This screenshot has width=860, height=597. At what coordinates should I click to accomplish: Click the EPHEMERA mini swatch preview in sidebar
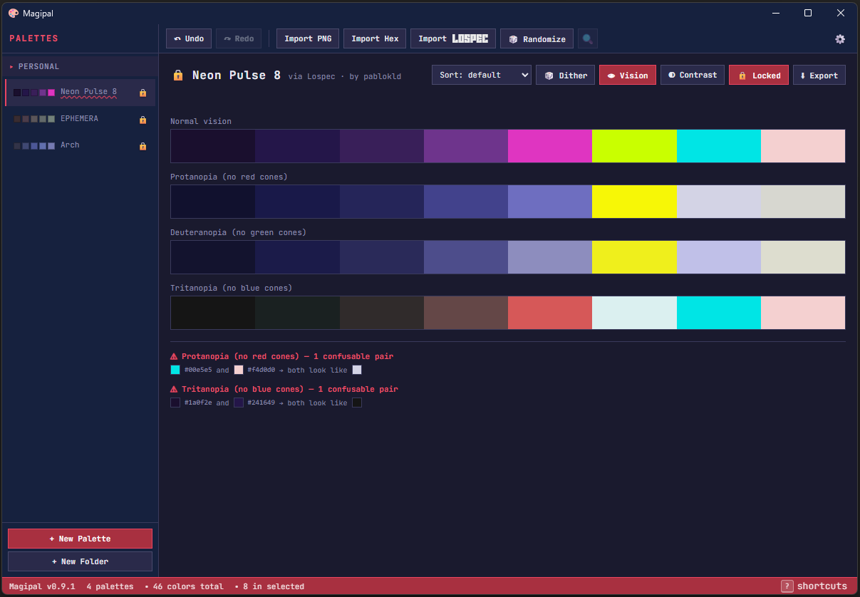pos(34,119)
